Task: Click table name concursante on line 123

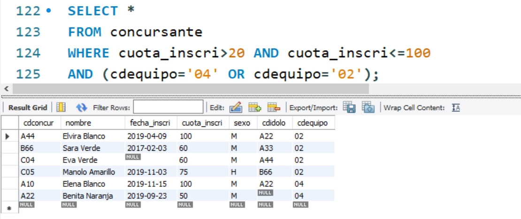Action: (156, 32)
